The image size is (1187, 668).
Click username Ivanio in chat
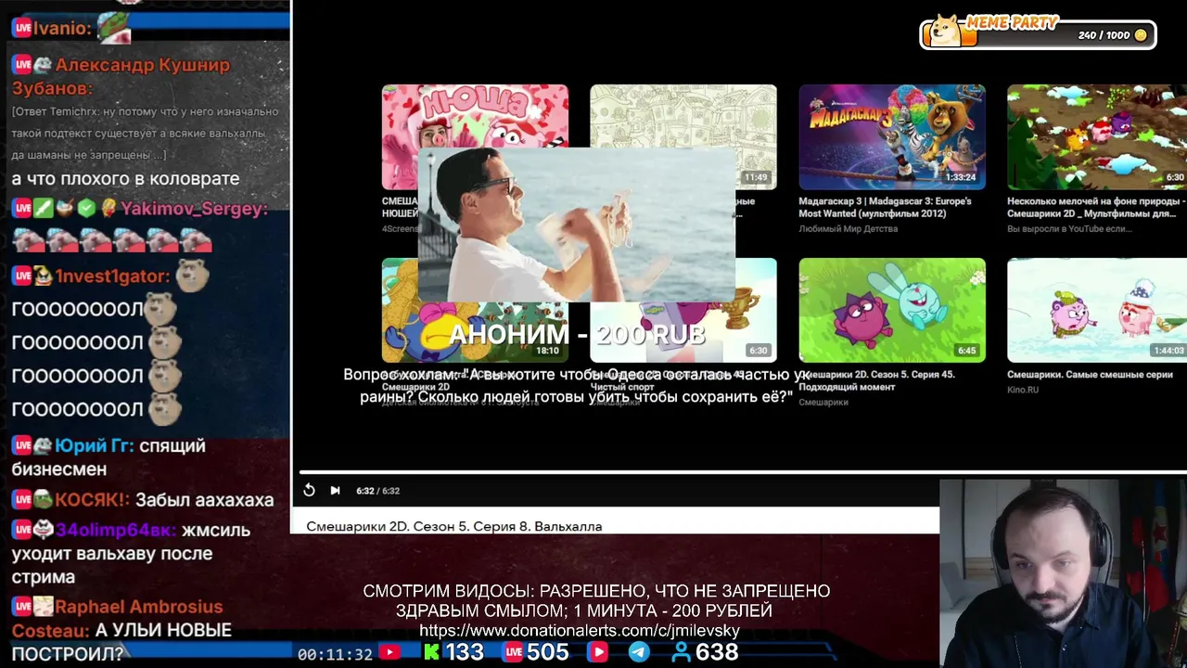(x=63, y=28)
